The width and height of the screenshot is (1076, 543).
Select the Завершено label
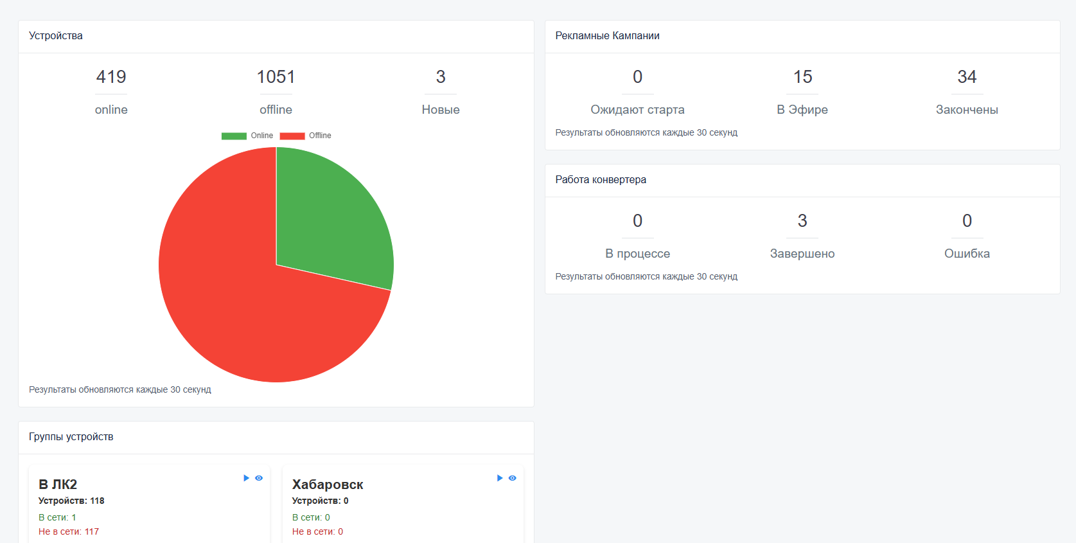(x=802, y=254)
